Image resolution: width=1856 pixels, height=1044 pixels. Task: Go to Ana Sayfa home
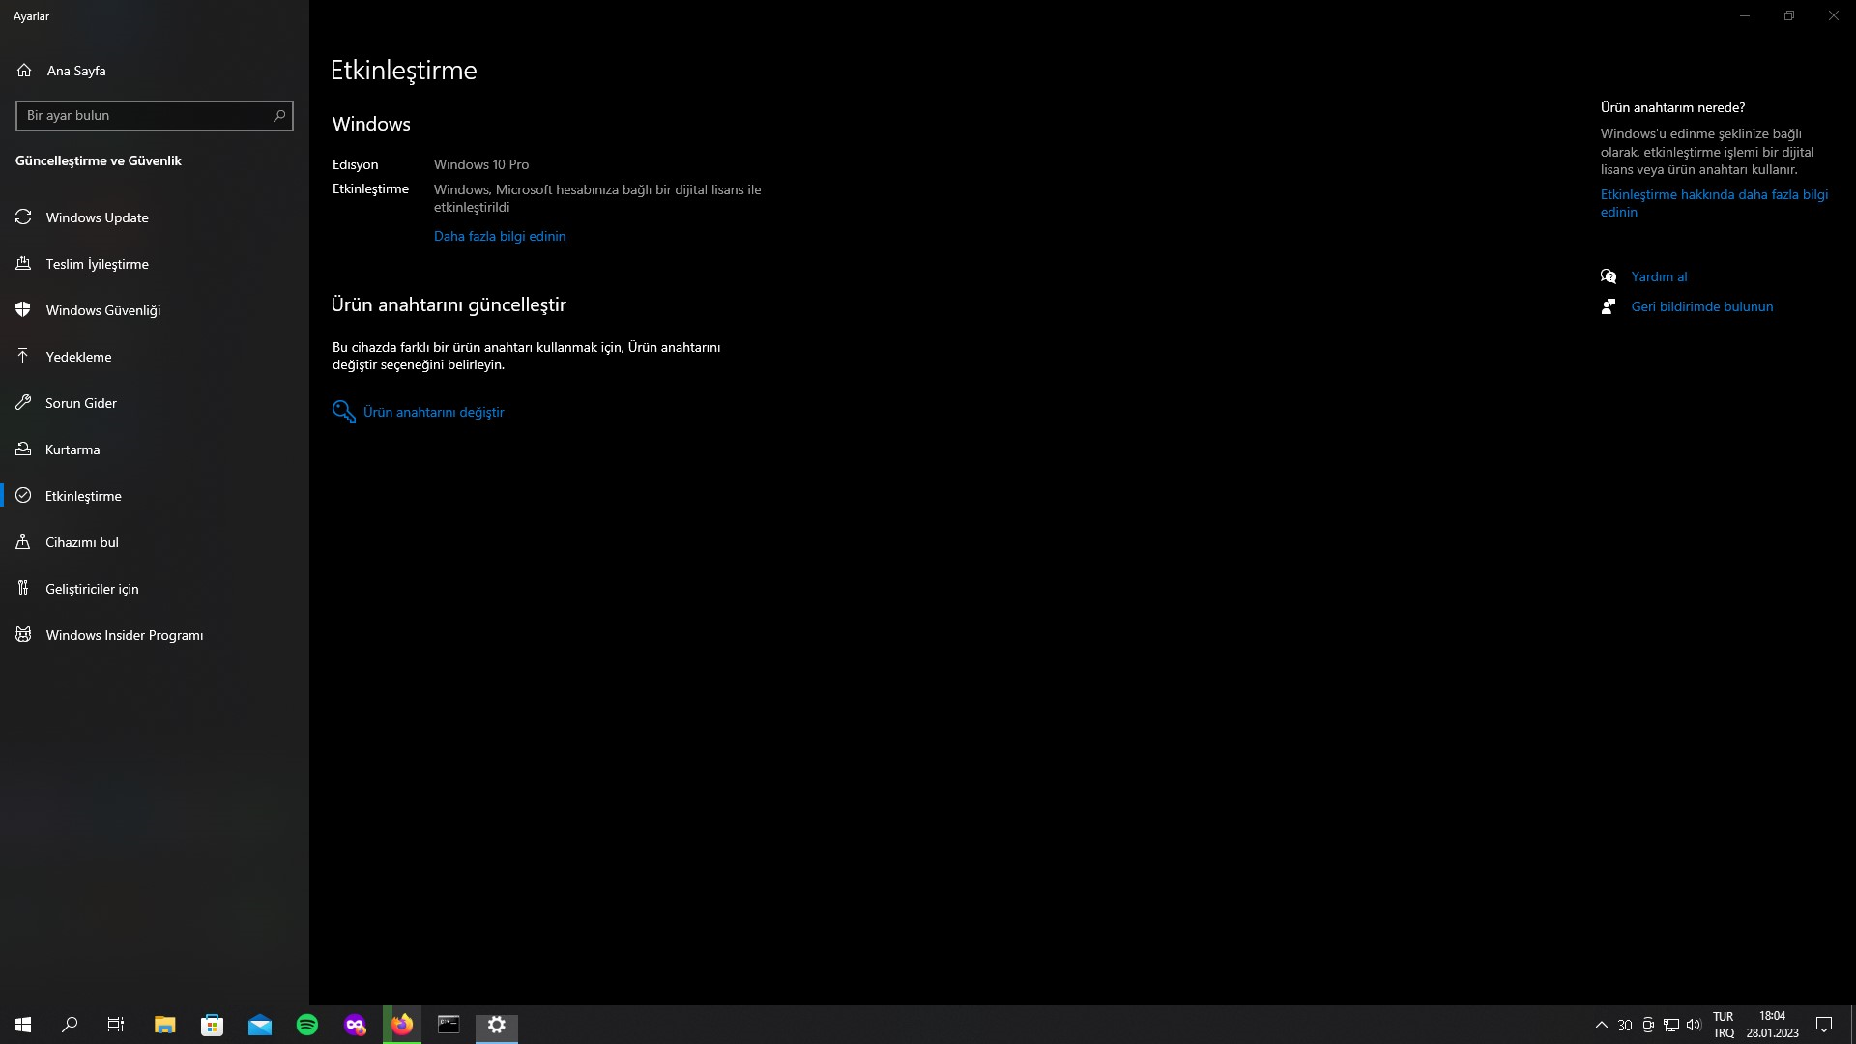[75, 71]
